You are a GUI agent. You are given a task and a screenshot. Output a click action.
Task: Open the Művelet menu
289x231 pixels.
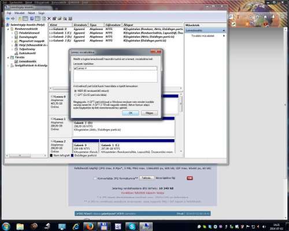(x=20, y=13)
